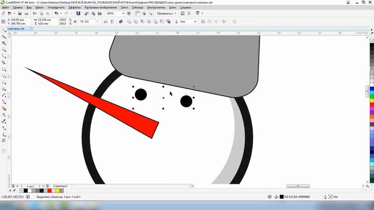Screen dimensions: 374x210
Task: Pick red in document palette
Action: pyautogui.click(x=49, y=191)
